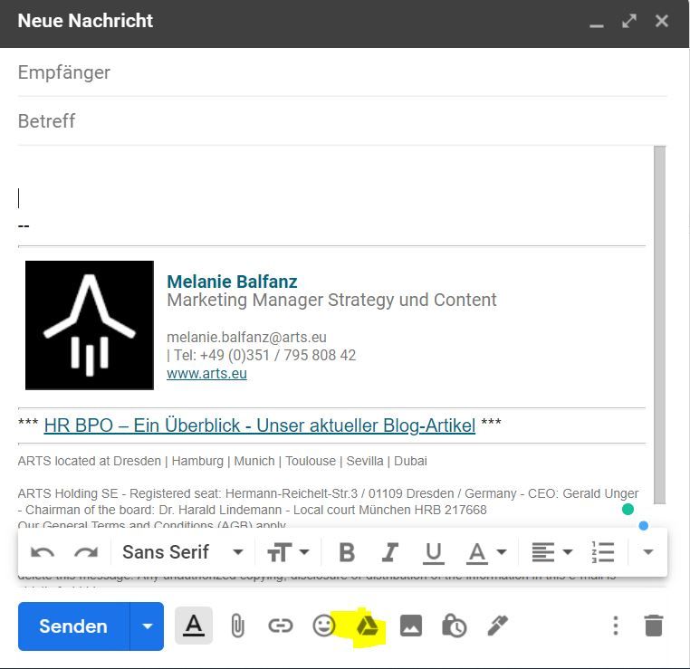
Task: Open the emoji picker
Action: tap(324, 626)
